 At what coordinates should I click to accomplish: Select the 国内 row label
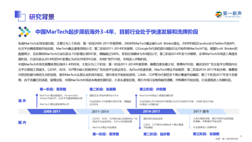click(22, 123)
